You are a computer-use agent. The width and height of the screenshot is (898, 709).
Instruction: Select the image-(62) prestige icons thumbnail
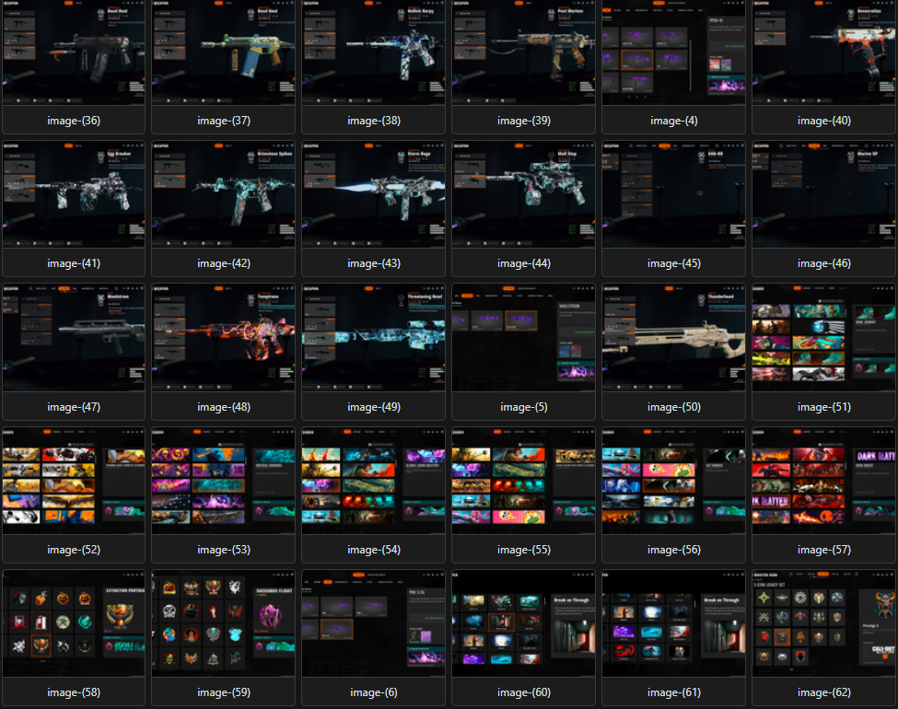(823, 623)
